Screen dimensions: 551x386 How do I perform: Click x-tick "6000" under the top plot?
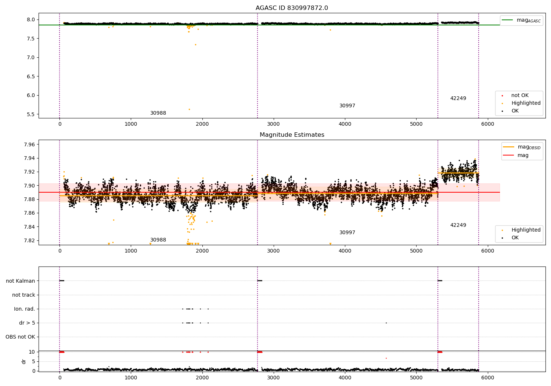(x=487, y=124)
